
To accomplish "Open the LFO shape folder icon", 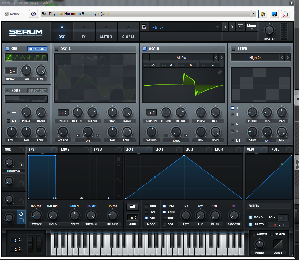I will [132, 207].
